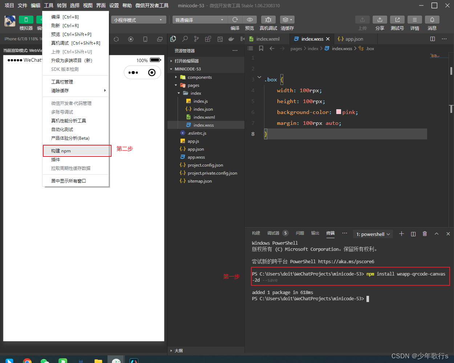Open the Docker whale icon
Screen dimensions: 454x363
231,39
